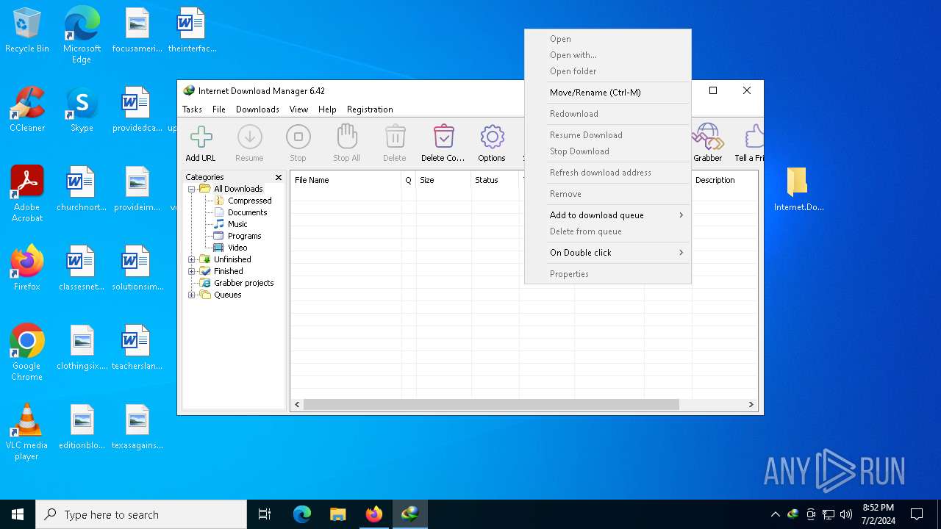Viewport: 941px width, 529px height.
Task: Select Google Chrome desktop shortcut
Action: 27,352
